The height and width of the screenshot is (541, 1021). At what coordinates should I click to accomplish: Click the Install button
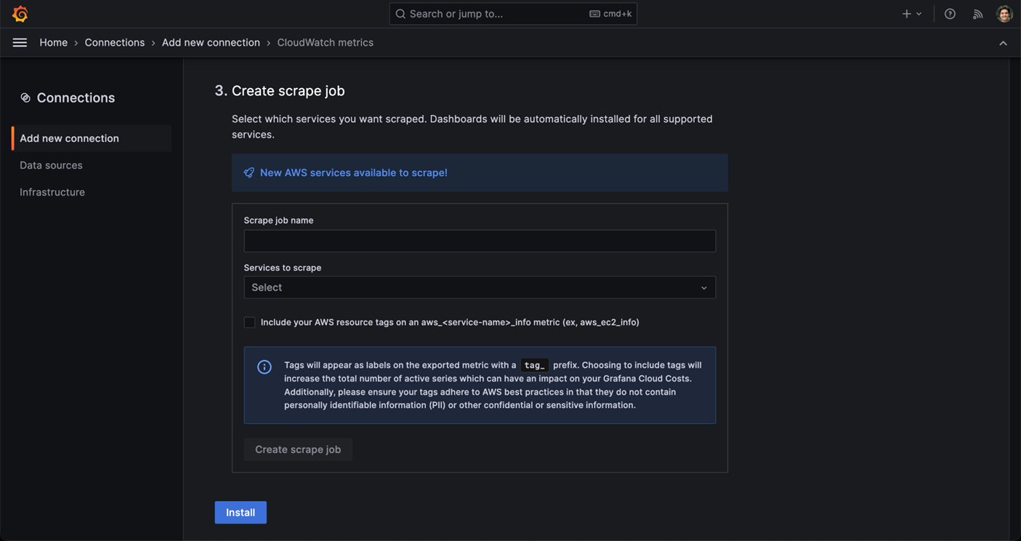point(240,512)
